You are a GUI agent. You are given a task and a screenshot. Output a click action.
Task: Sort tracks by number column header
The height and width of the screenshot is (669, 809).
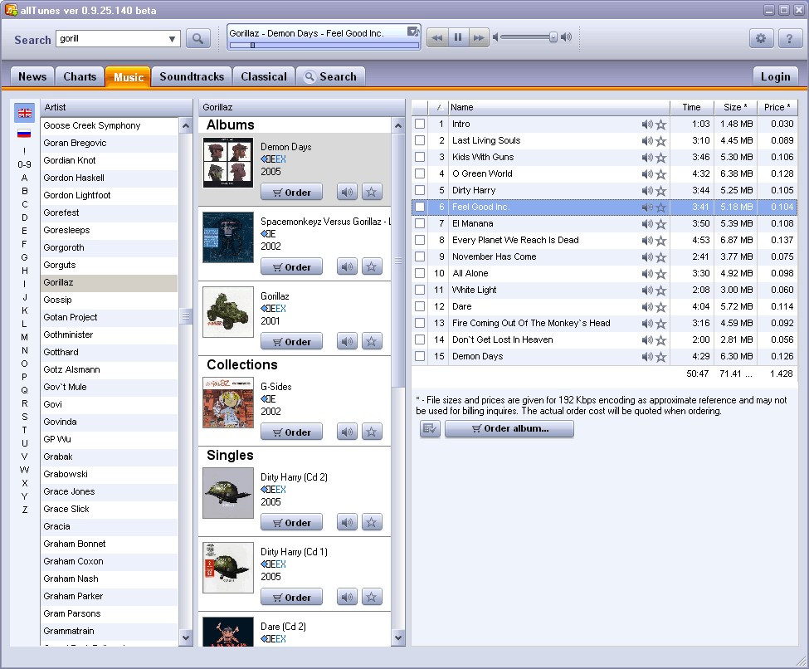[x=437, y=107]
